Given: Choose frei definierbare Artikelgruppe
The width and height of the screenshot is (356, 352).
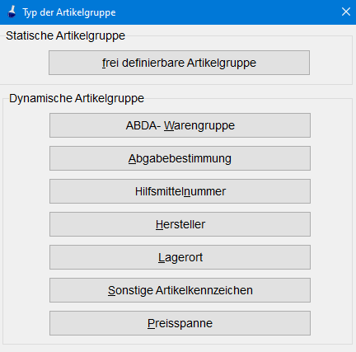Looking at the screenshot, I should 179,63.
